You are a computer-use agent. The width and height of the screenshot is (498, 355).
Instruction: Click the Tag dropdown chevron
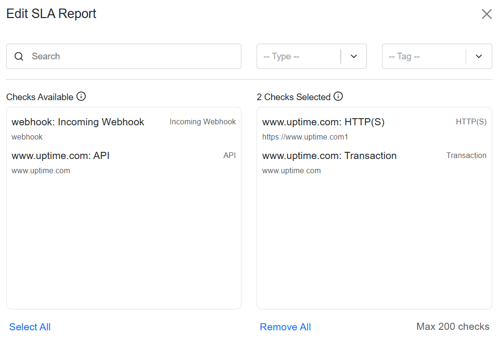click(x=479, y=56)
